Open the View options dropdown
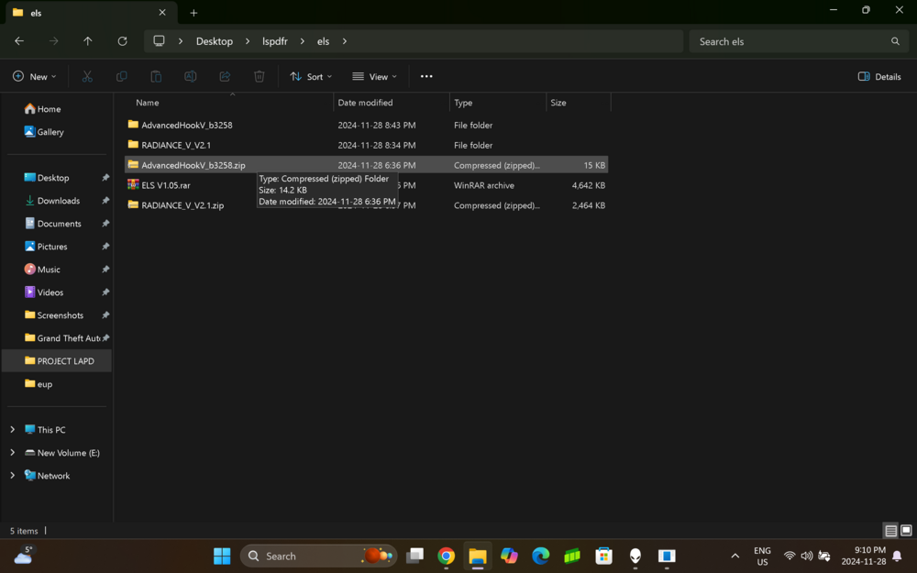This screenshot has width=917, height=573. (x=373, y=76)
